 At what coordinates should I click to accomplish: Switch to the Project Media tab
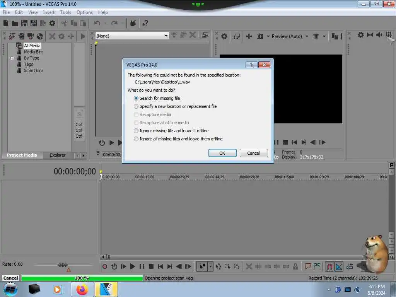(22, 155)
